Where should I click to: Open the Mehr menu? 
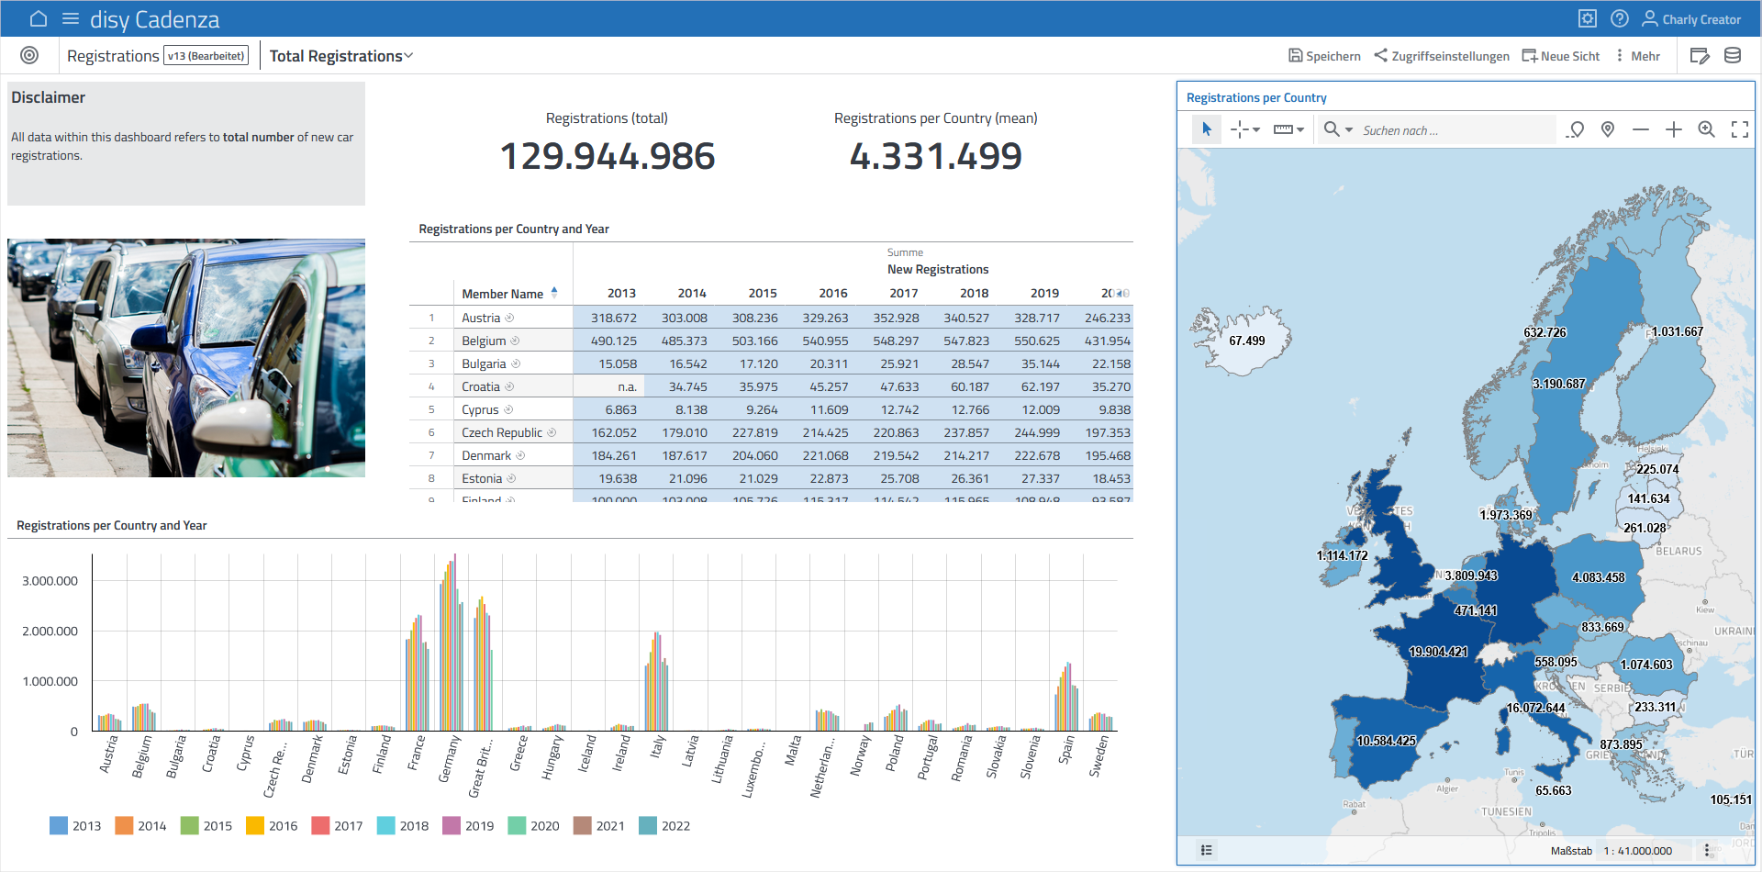coord(1638,56)
